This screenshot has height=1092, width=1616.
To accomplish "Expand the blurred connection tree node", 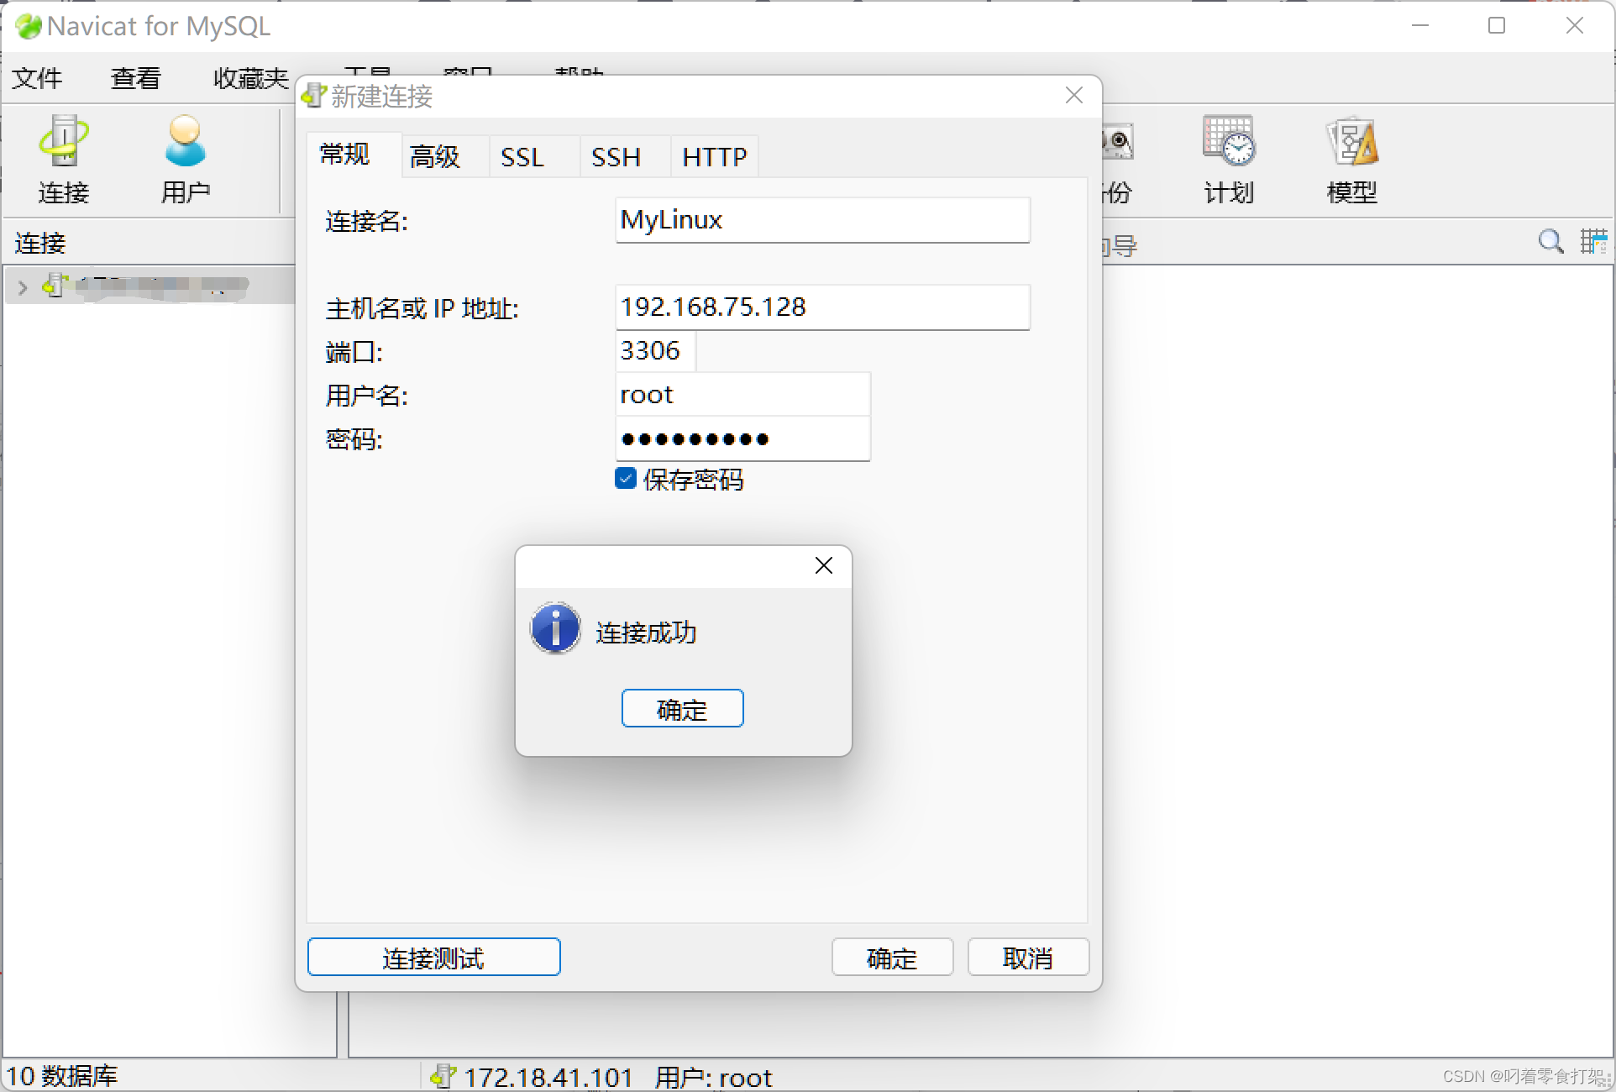I will point(23,287).
